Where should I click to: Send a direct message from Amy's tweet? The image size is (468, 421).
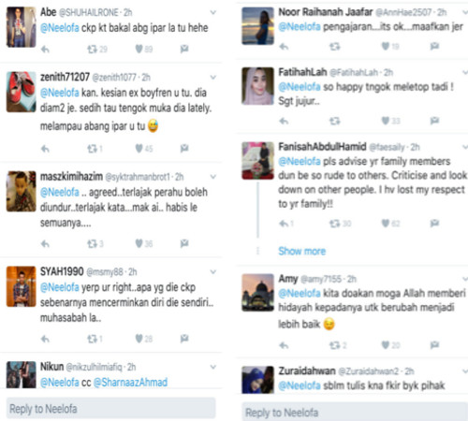pyautogui.click(x=434, y=344)
